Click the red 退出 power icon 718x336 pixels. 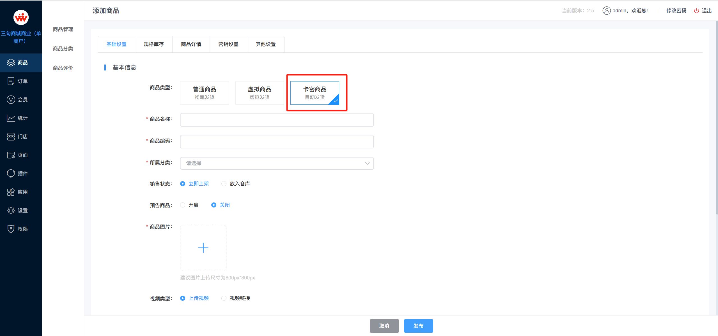coord(696,11)
